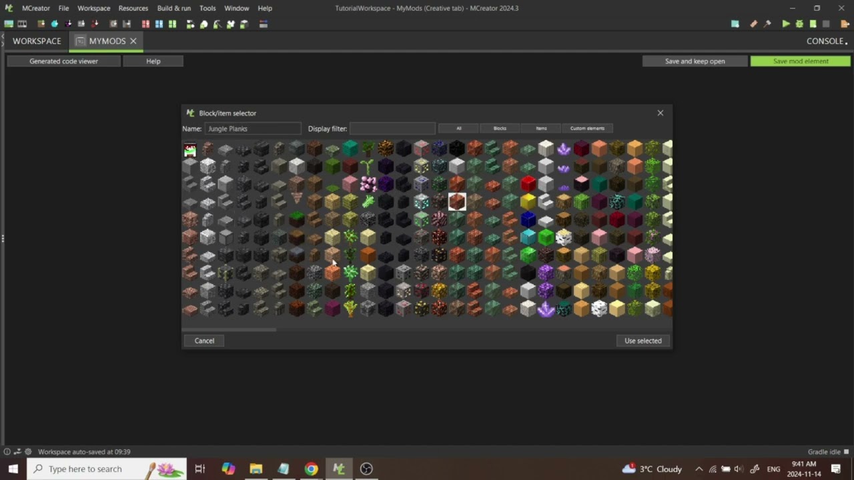
Task: Select the bright red block in the grid
Action: click(x=528, y=183)
